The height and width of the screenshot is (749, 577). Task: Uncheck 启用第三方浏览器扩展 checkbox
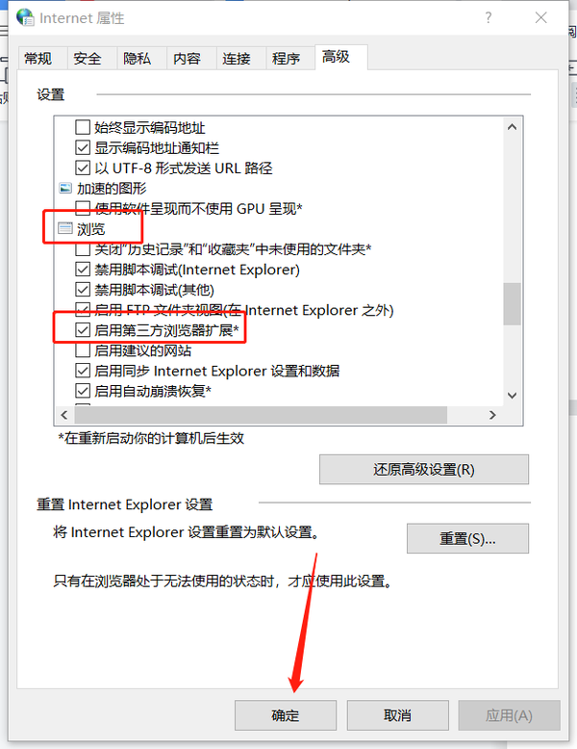83,330
